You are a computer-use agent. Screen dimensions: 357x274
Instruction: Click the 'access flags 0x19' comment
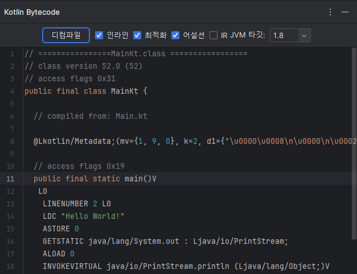point(79,166)
